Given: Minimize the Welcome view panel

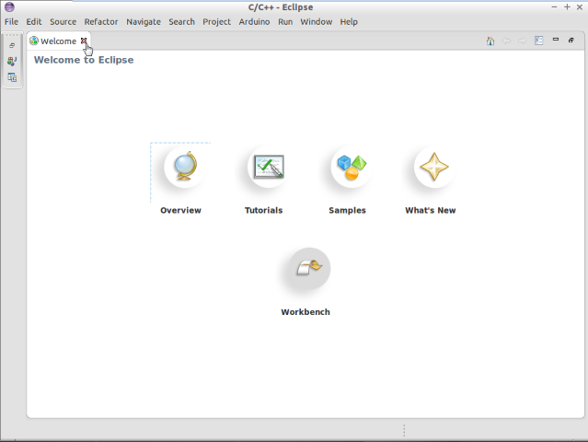Looking at the screenshot, I should tap(556, 39).
